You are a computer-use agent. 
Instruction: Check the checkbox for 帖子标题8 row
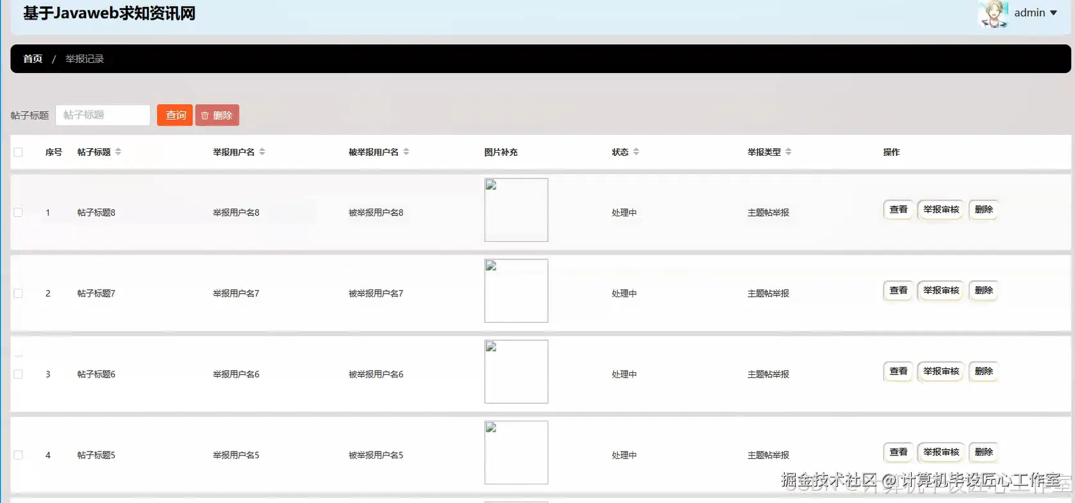coord(18,212)
